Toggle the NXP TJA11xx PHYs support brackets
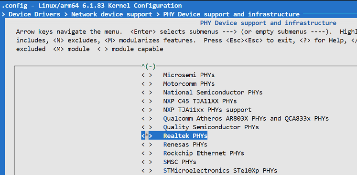 pos(147,110)
